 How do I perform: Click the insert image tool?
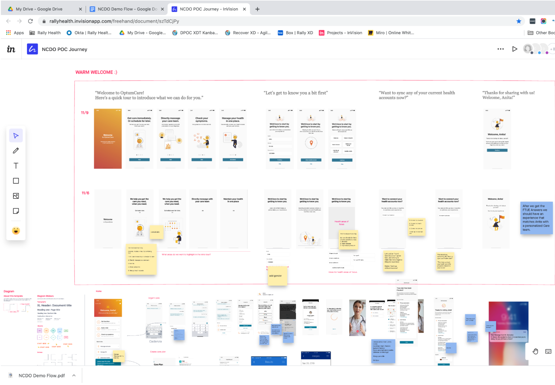(x=16, y=196)
